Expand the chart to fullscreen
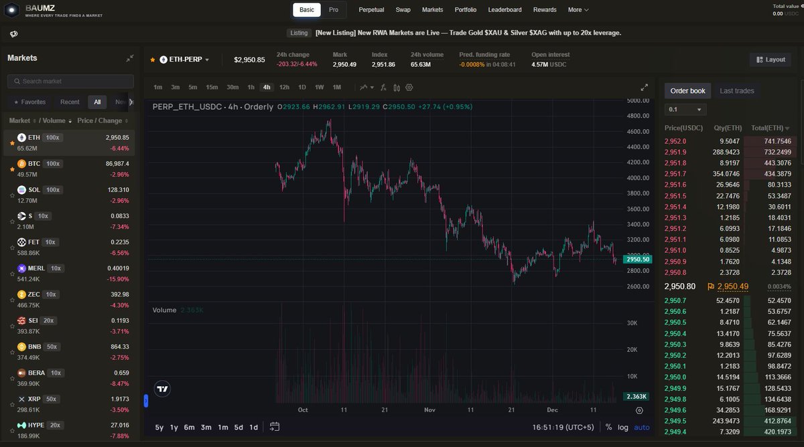Viewport: 804px width, 447px height. coord(645,86)
